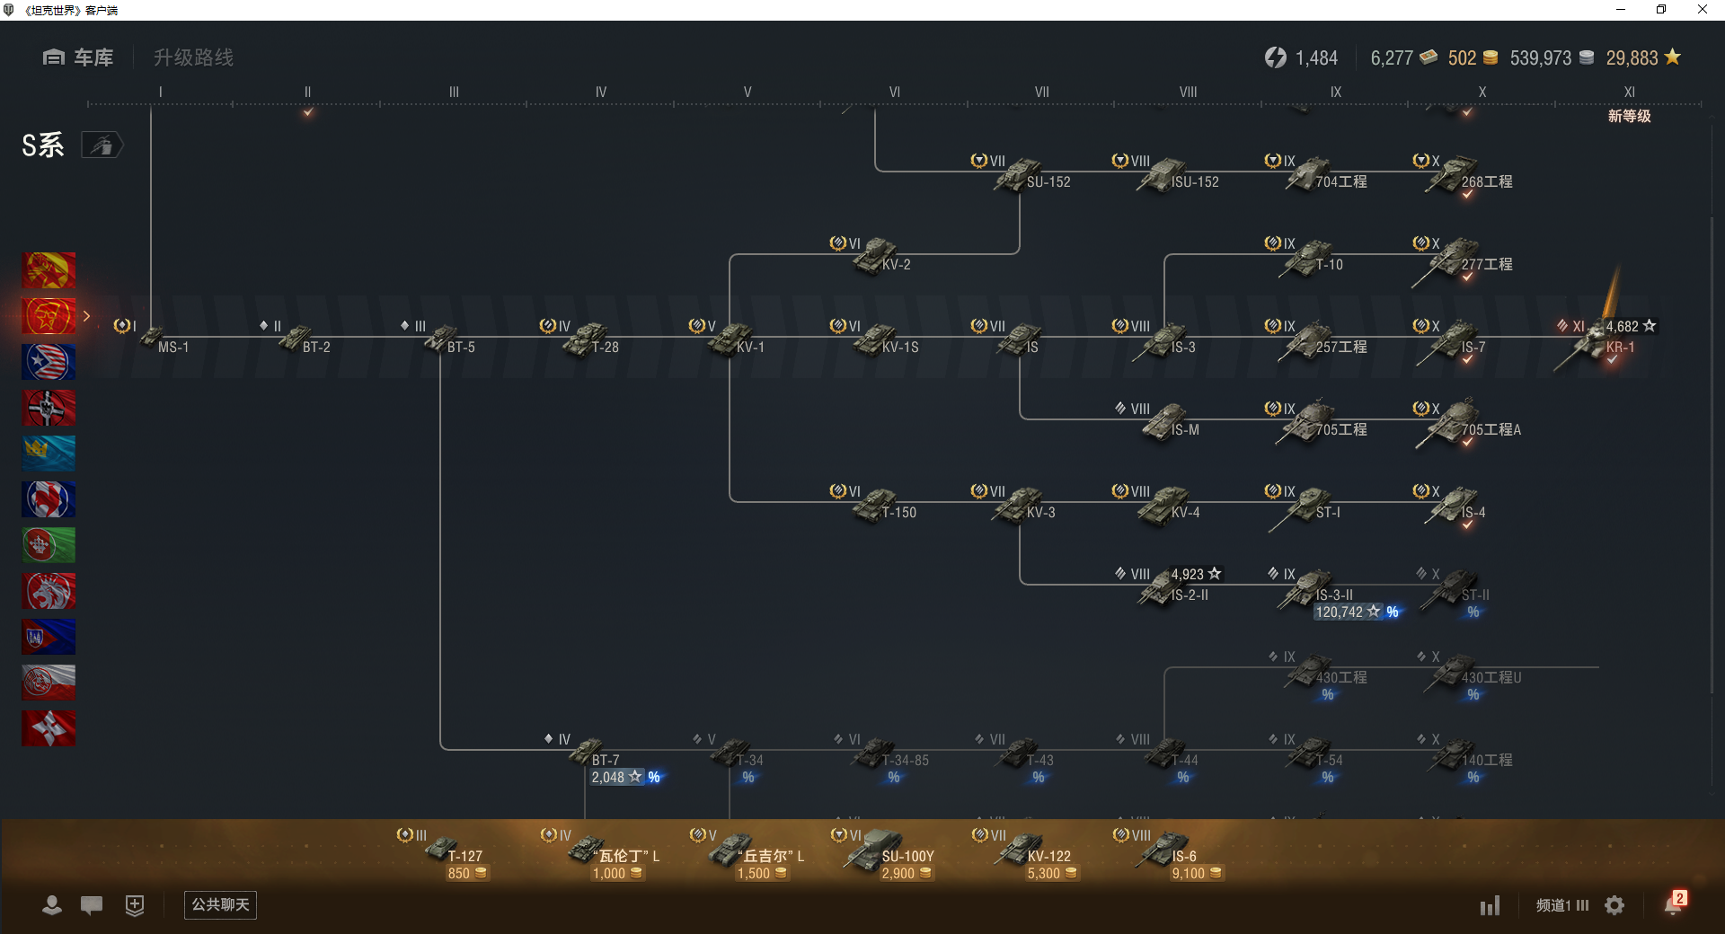Toggle the premium tank panel button beside S系

tap(102, 145)
